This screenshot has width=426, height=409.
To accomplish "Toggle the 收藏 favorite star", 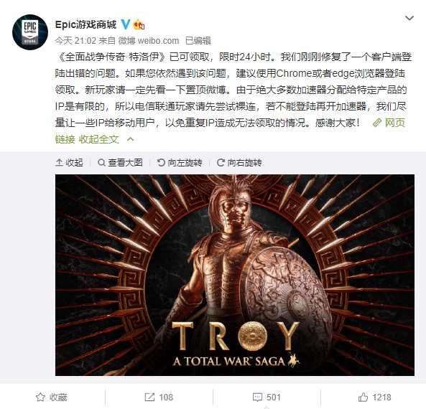I will (x=51, y=398).
